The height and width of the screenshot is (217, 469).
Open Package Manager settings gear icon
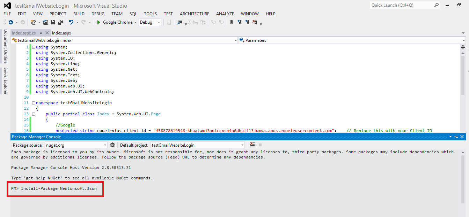tap(112, 145)
